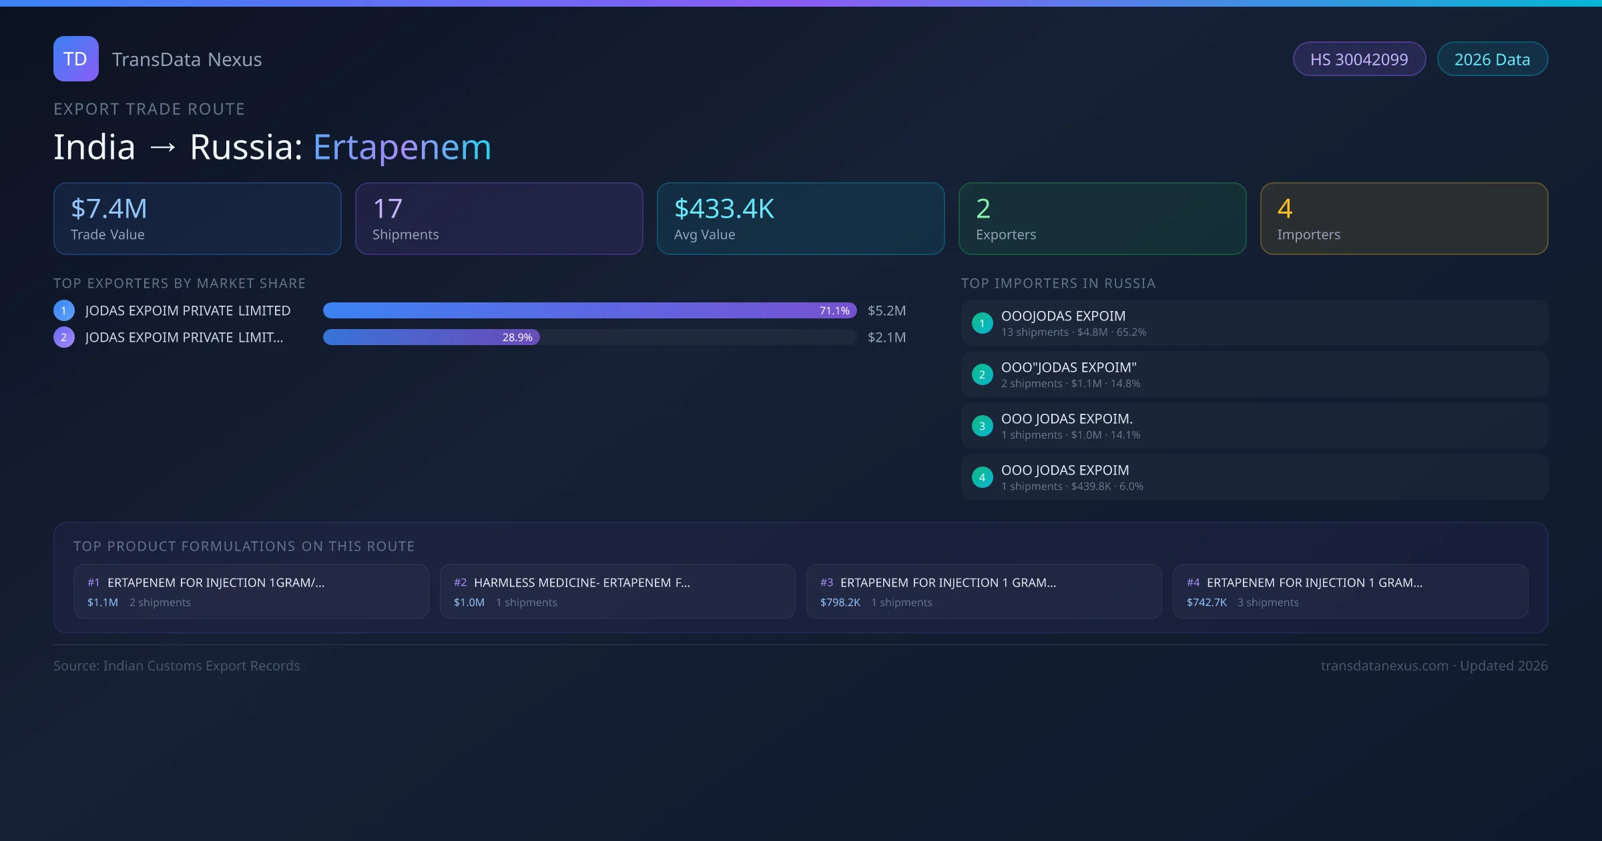
Task: Select the 4 Importers card
Action: tap(1404, 219)
